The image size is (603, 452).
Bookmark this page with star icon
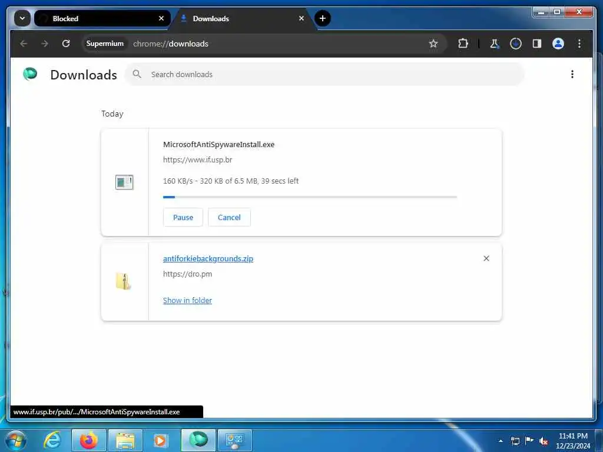(x=433, y=44)
